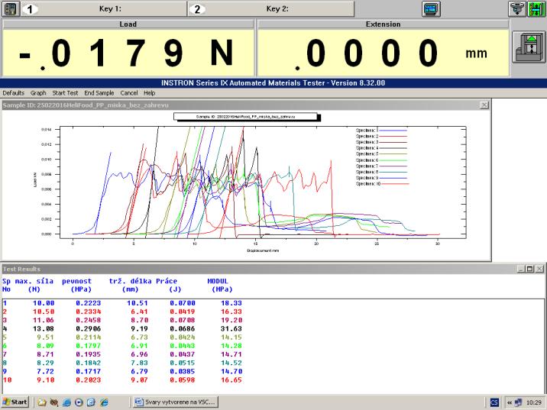This screenshot has height=410, width=547.
Task: Select specimen 4 max force 13.08
Action: tap(44, 329)
